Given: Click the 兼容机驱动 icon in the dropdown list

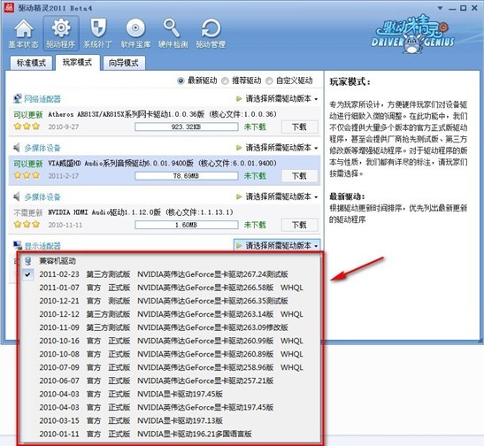Looking at the screenshot, I should click(x=28, y=261).
